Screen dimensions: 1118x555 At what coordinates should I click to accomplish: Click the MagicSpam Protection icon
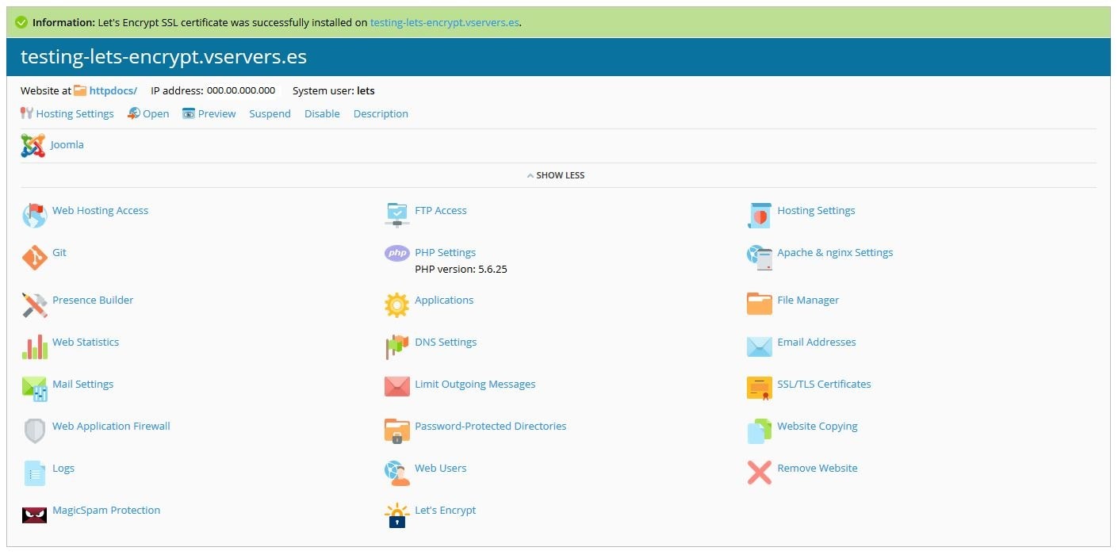[34, 515]
